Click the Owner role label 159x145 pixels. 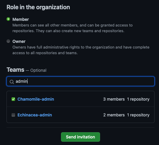pos(19,41)
